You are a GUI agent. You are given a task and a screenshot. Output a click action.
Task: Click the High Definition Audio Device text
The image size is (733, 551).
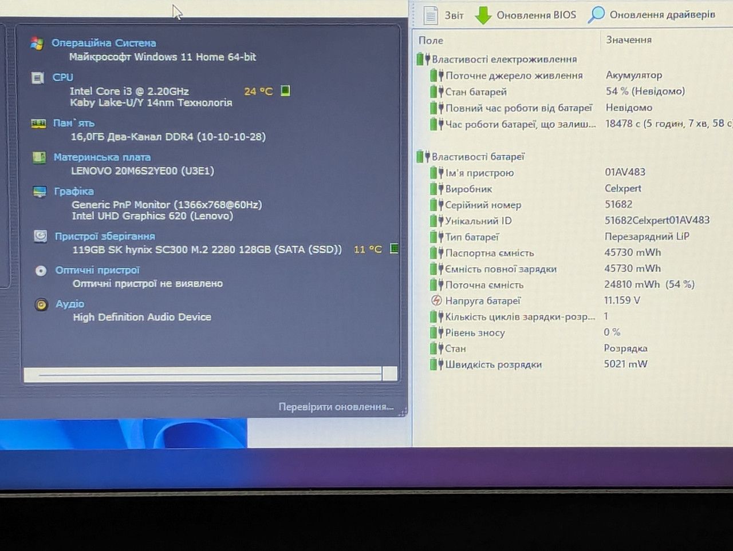(142, 317)
